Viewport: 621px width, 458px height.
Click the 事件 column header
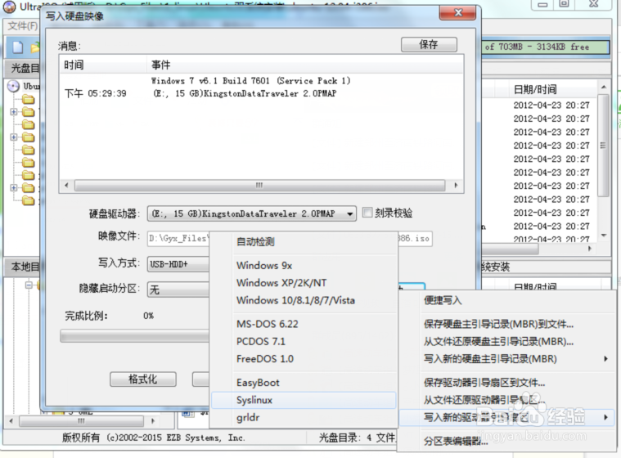pyautogui.click(x=305, y=65)
